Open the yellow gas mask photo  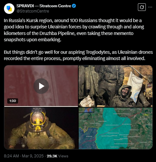[x=41, y=128]
